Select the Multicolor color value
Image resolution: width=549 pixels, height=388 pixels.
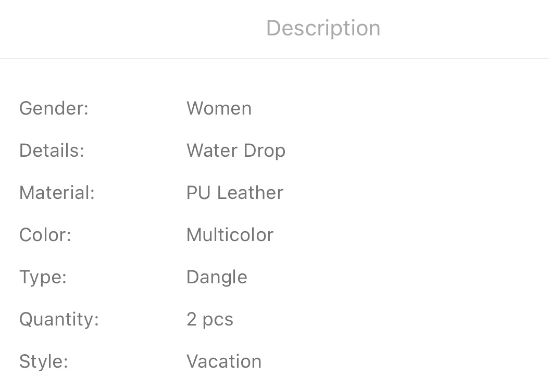coord(230,235)
